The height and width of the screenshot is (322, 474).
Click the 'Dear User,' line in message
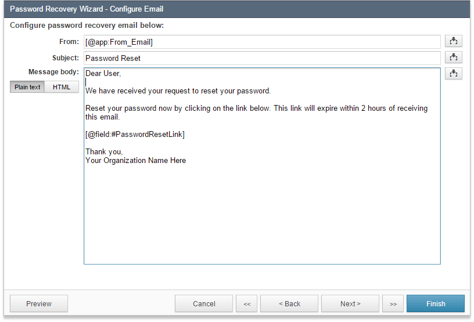[103, 74]
